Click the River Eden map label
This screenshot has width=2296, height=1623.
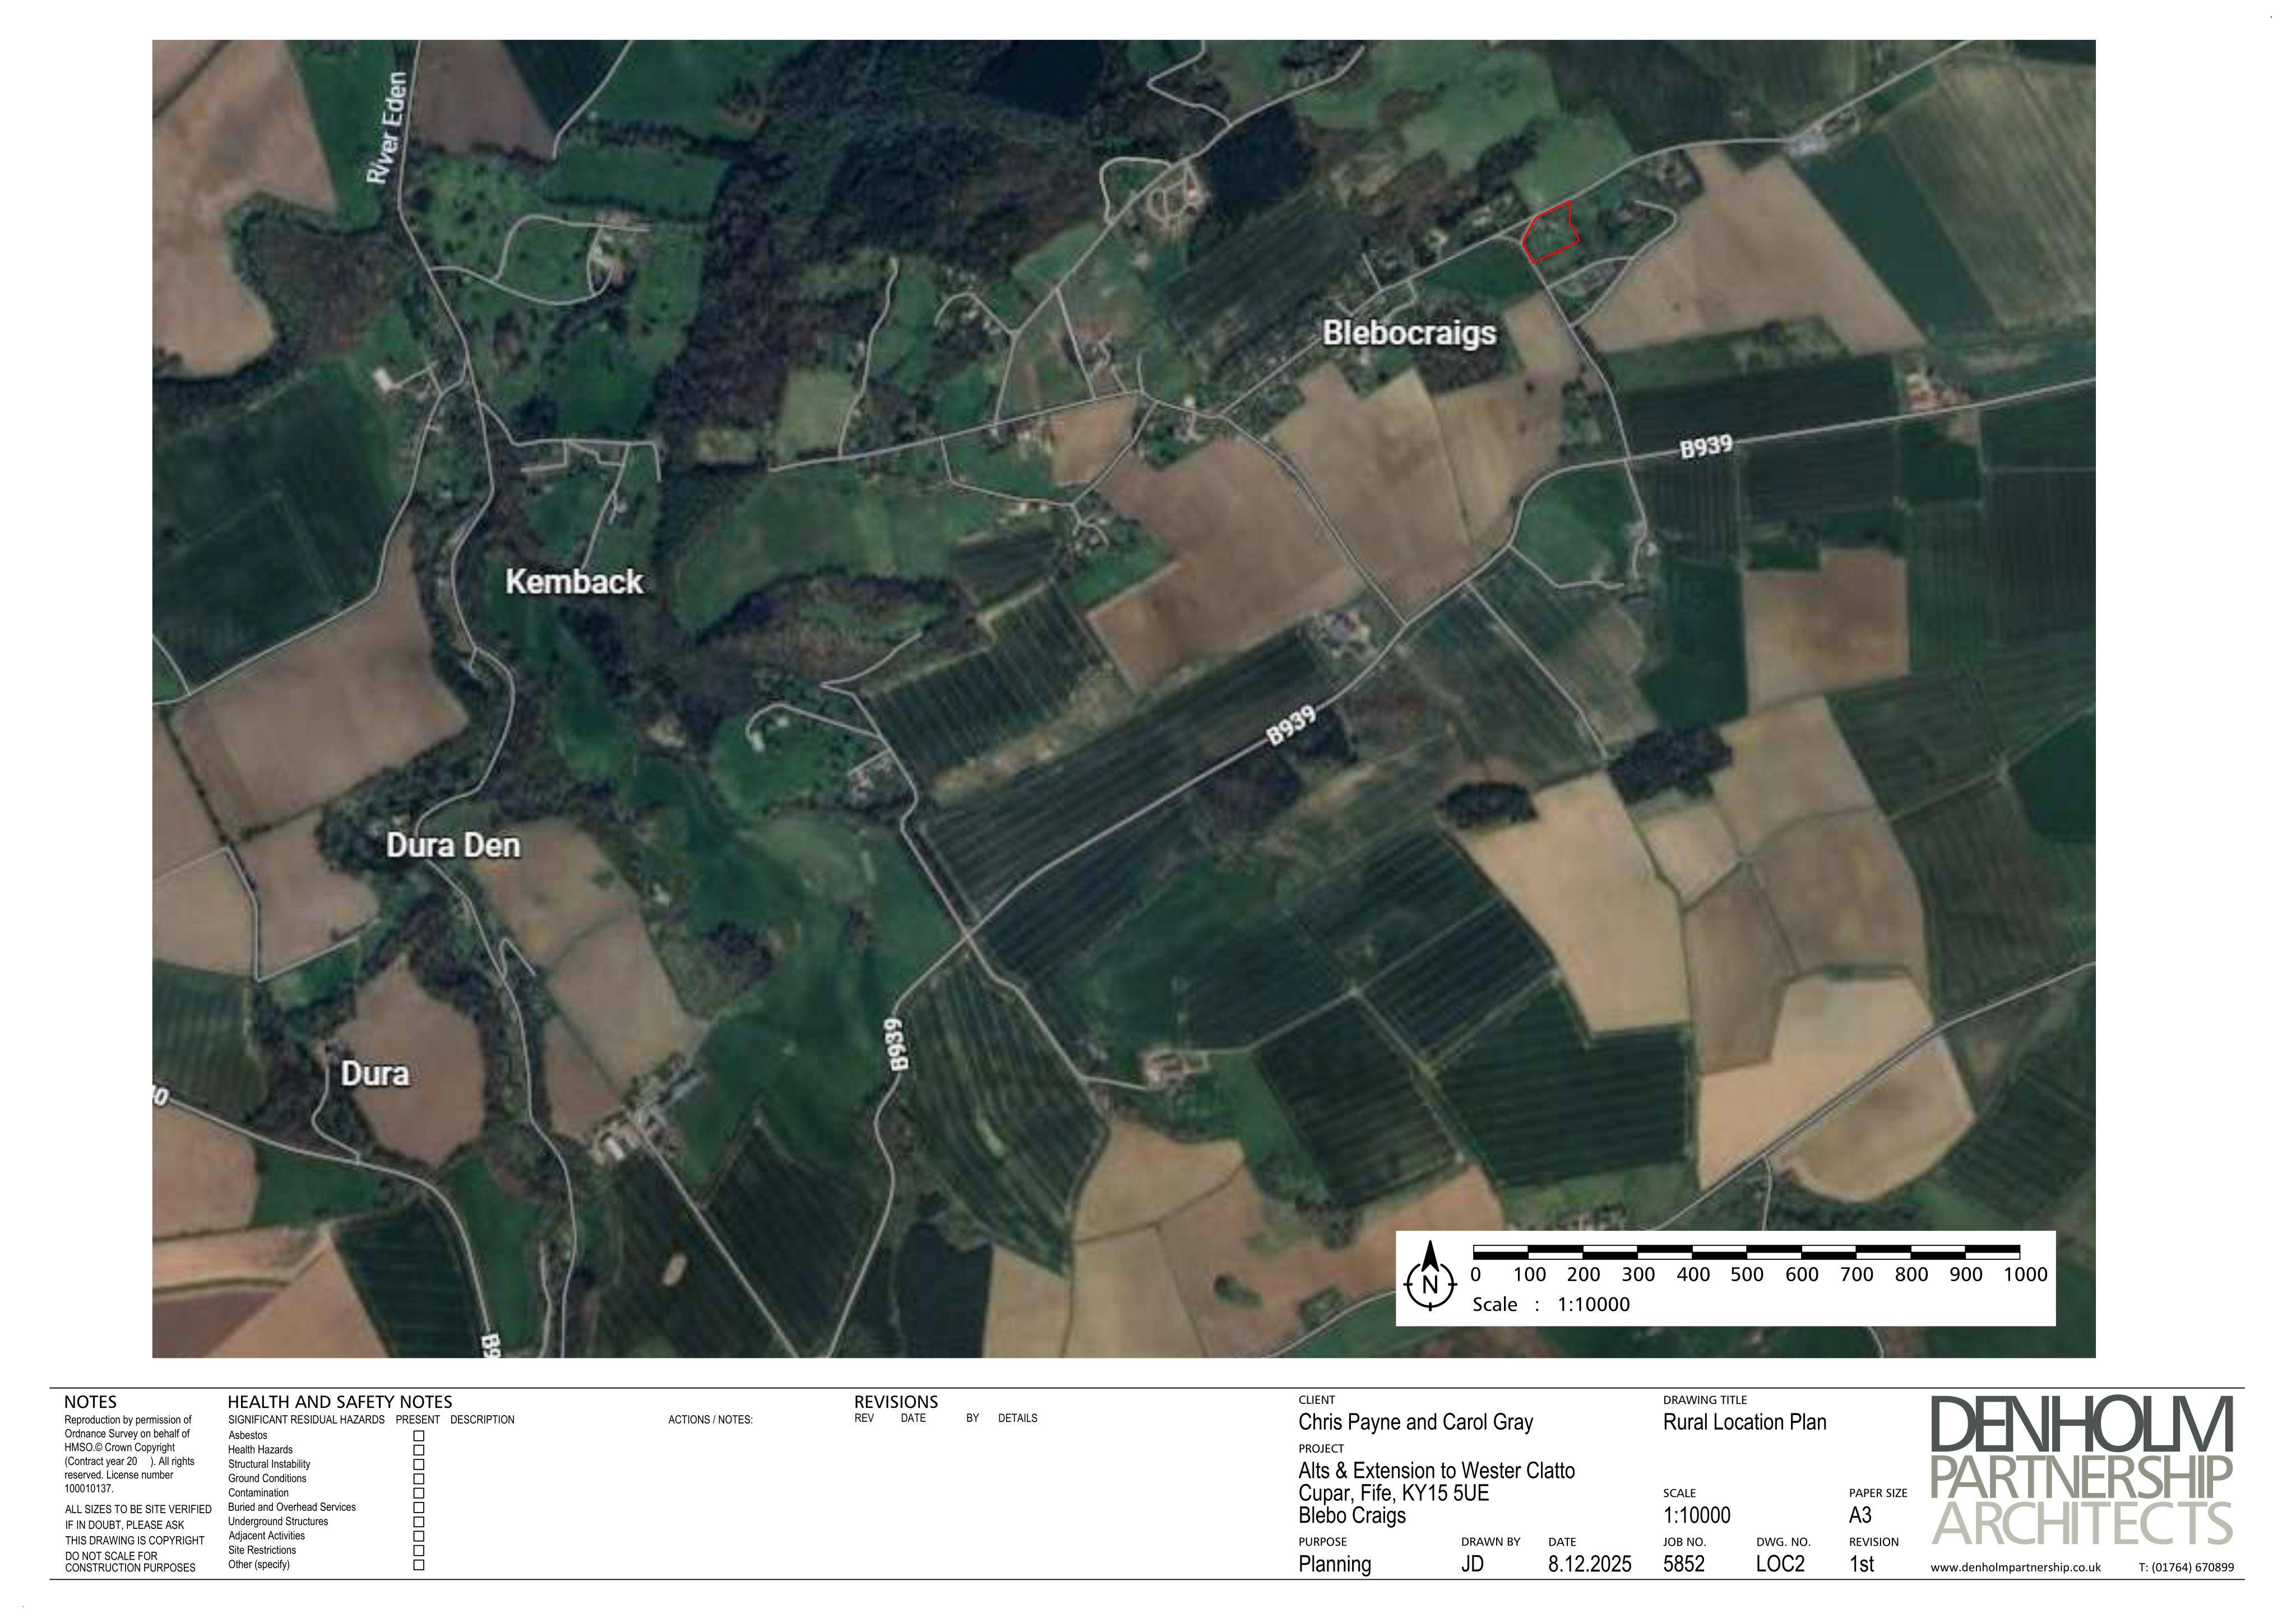[387, 127]
